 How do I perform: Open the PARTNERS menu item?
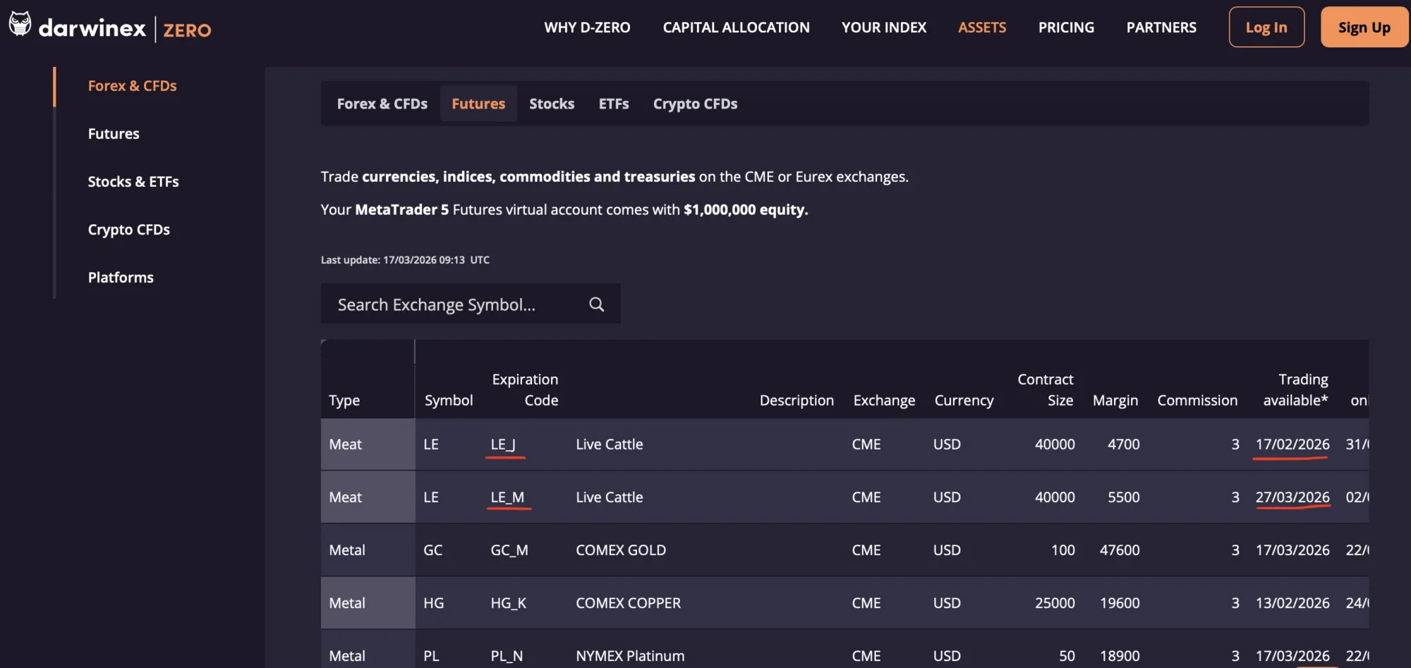click(x=1161, y=27)
